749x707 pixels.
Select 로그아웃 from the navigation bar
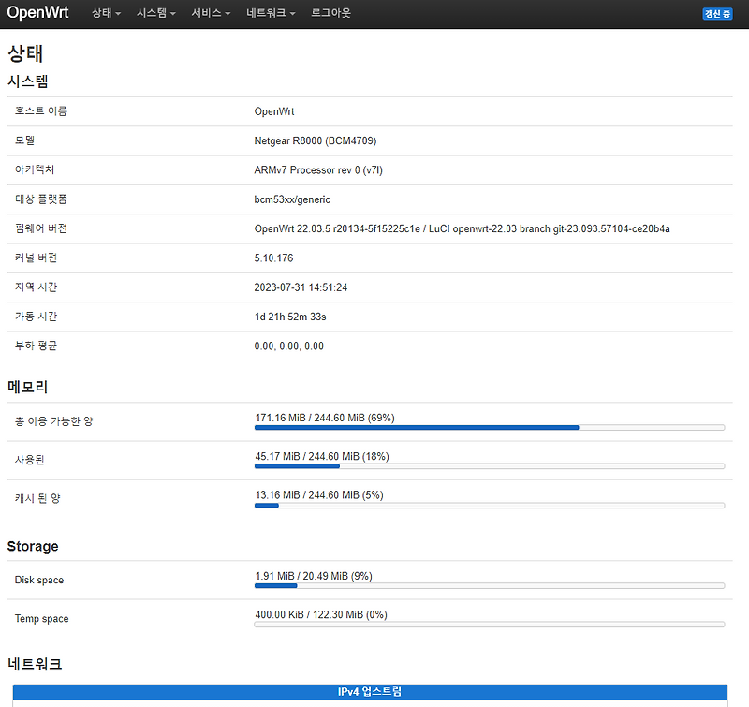click(330, 14)
